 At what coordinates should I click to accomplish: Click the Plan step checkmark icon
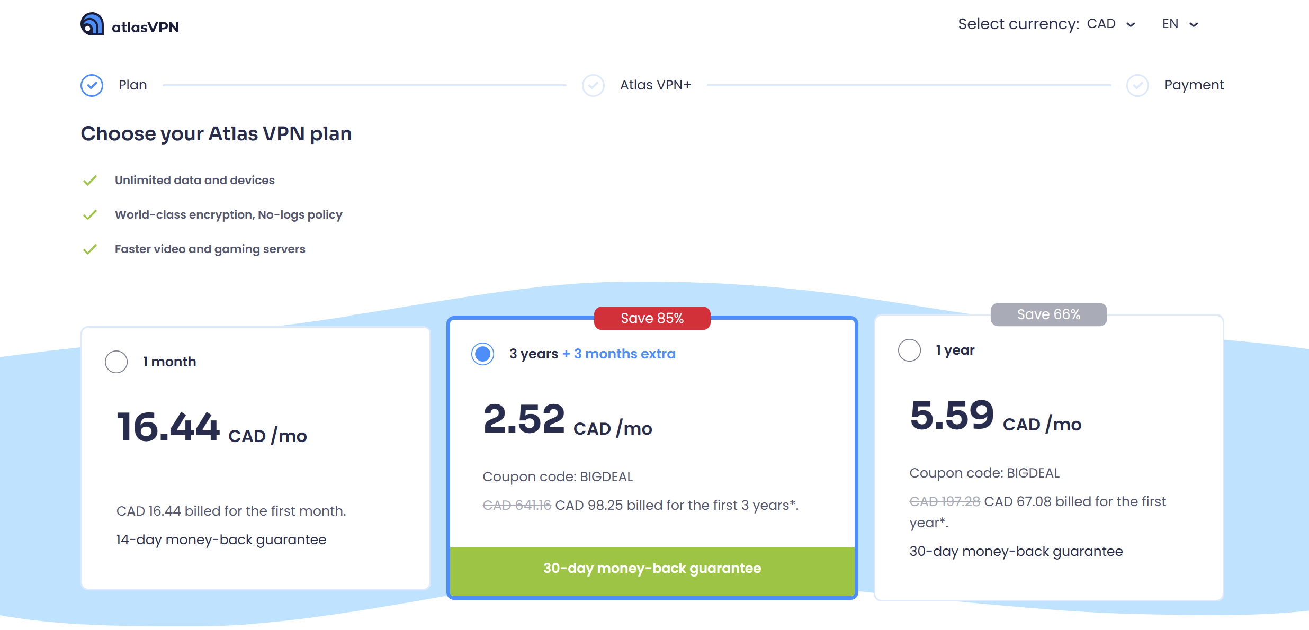pyautogui.click(x=92, y=85)
